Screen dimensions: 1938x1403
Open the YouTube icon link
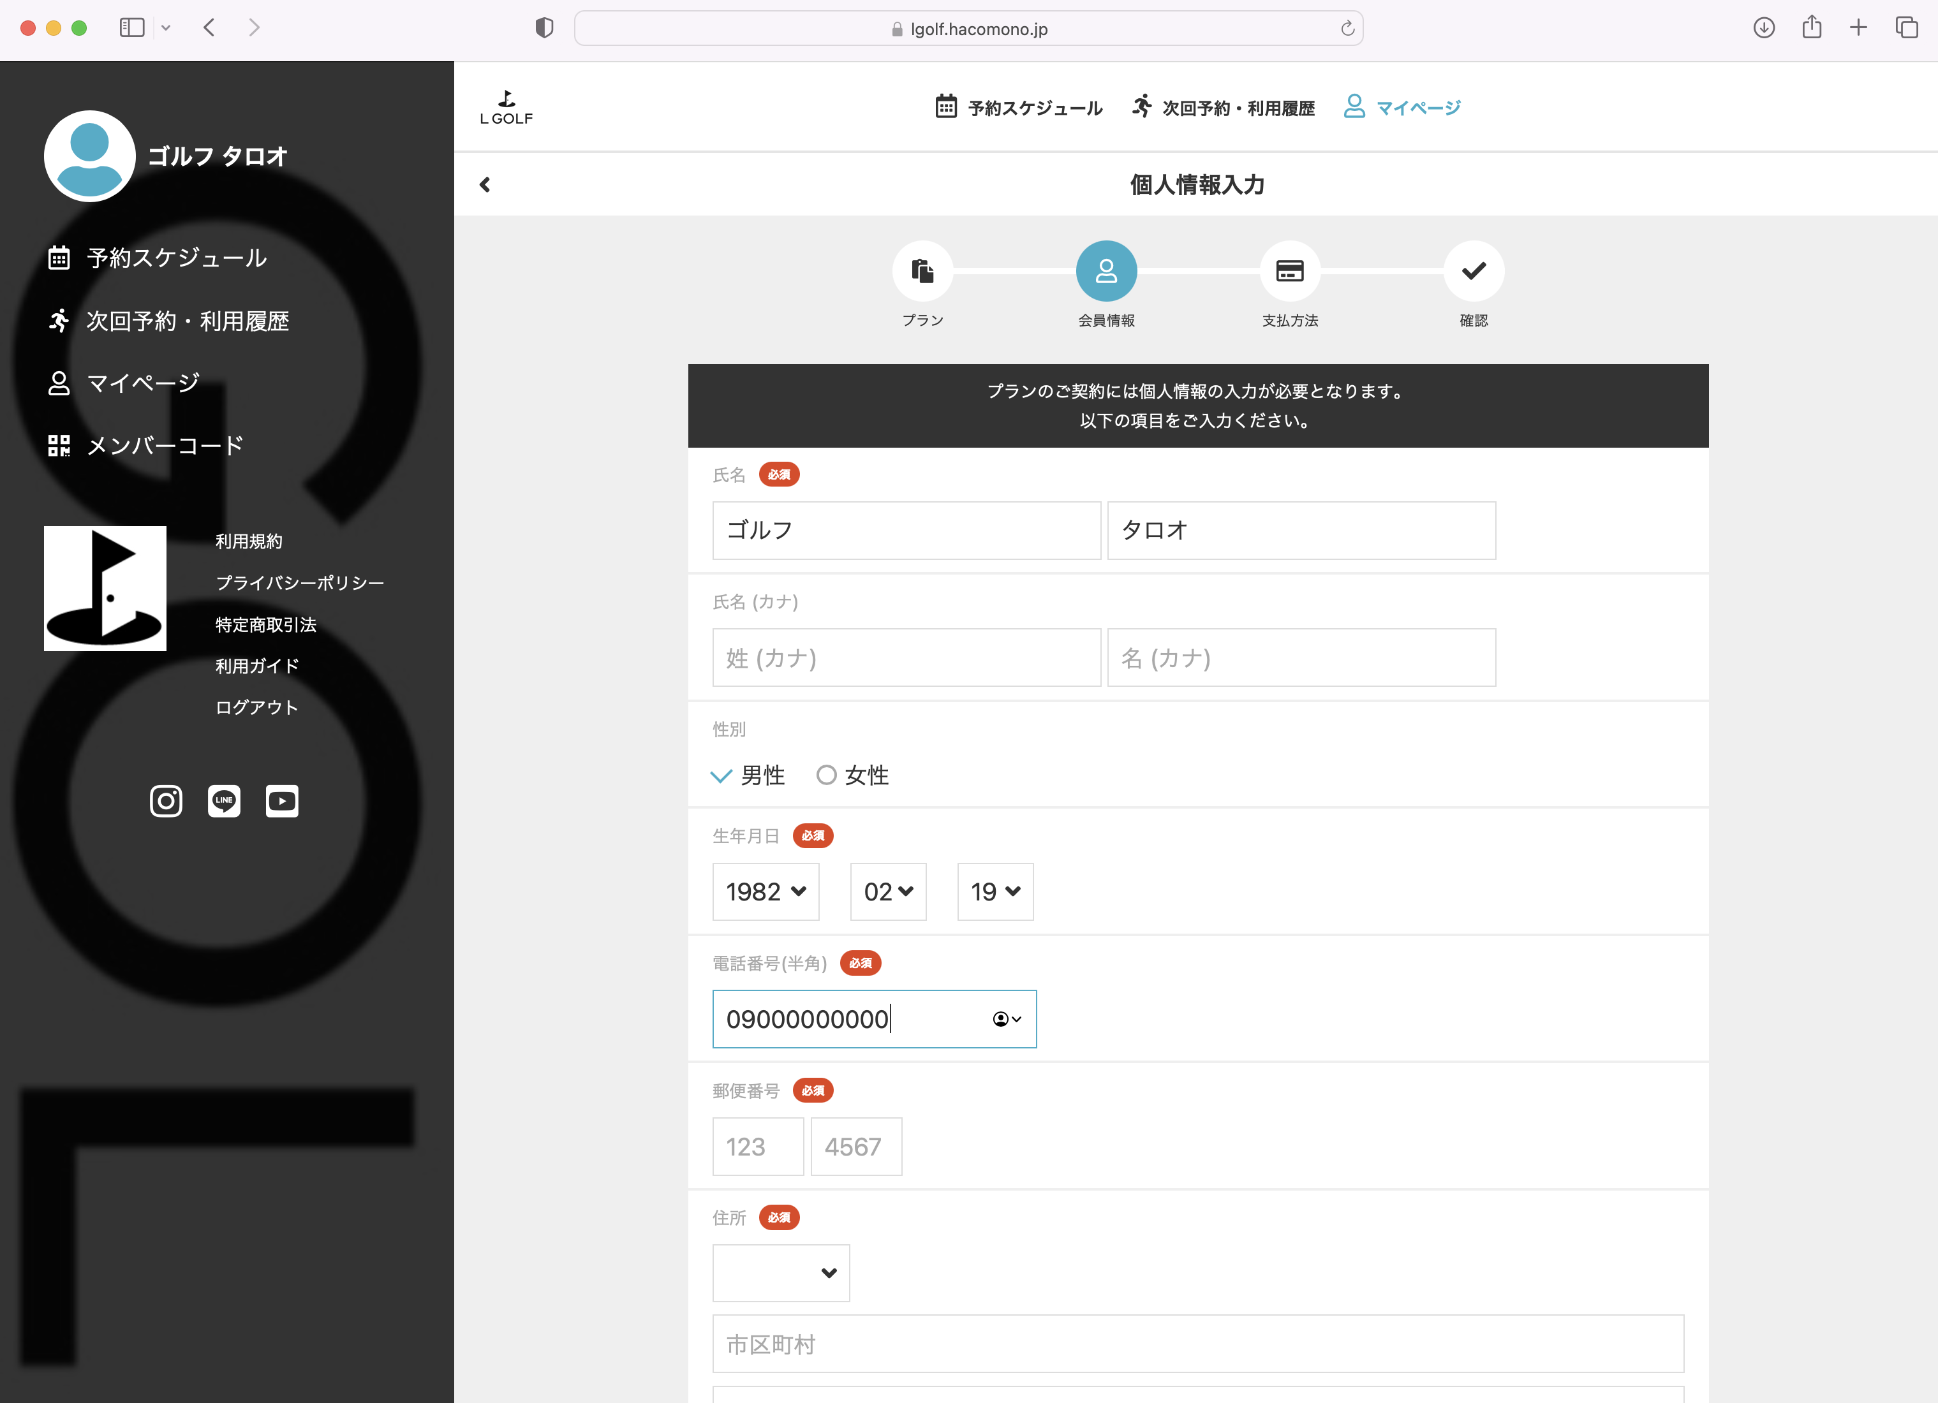tap(282, 800)
